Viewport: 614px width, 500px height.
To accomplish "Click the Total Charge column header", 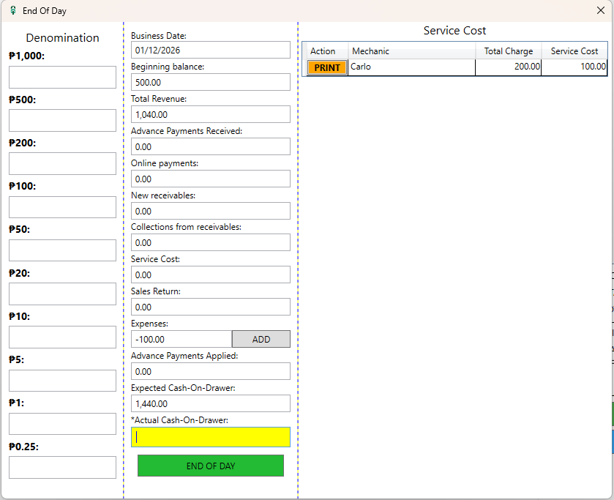I will pyautogui.click(x=508, y=51).
